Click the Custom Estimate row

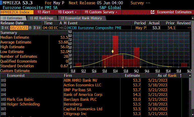click(34, 71)
